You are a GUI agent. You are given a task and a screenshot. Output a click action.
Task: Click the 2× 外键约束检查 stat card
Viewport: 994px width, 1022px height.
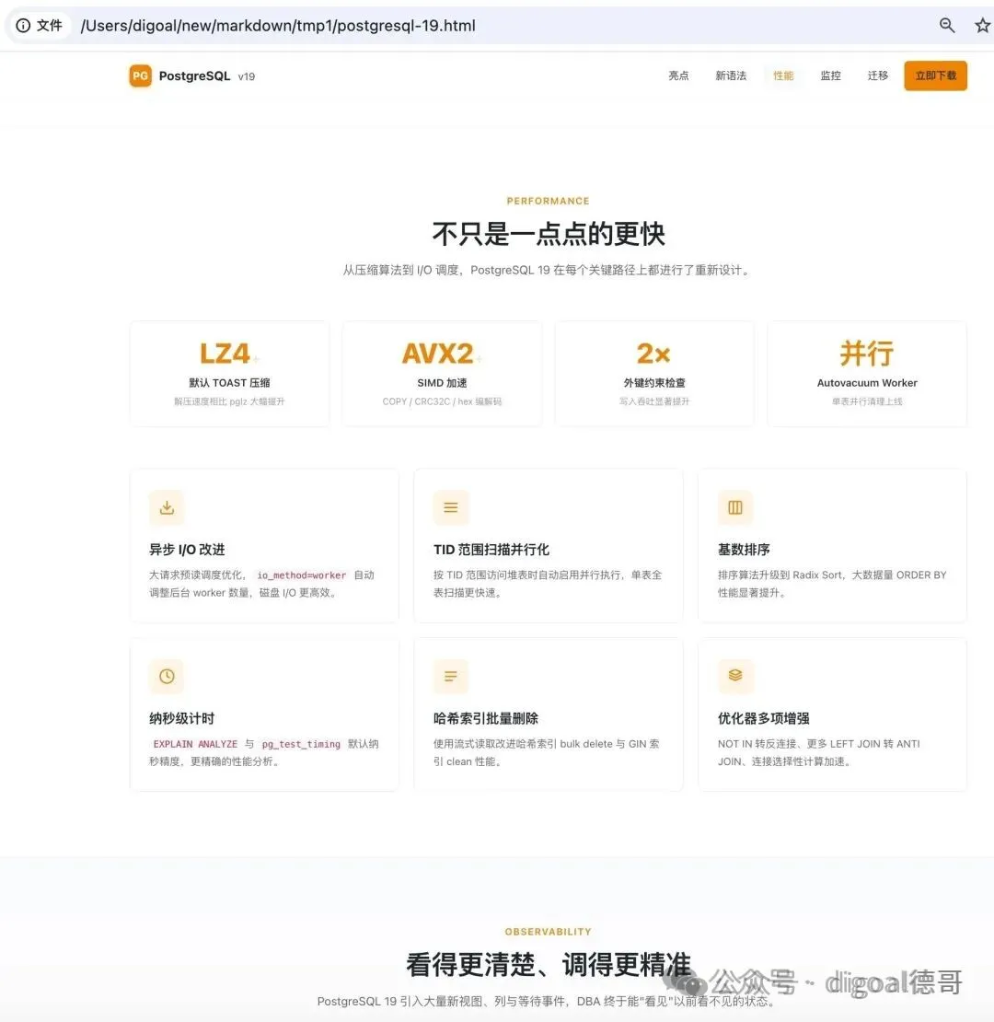pyautogui.click(x=654, y=374)
